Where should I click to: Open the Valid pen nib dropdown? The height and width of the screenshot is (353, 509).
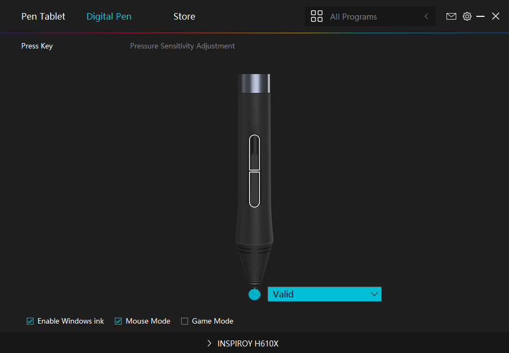325,294
